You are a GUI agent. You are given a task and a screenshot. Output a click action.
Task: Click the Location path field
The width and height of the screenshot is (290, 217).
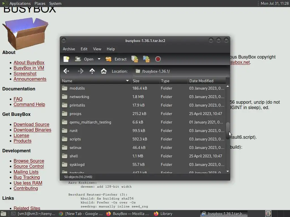pos(181,71)
